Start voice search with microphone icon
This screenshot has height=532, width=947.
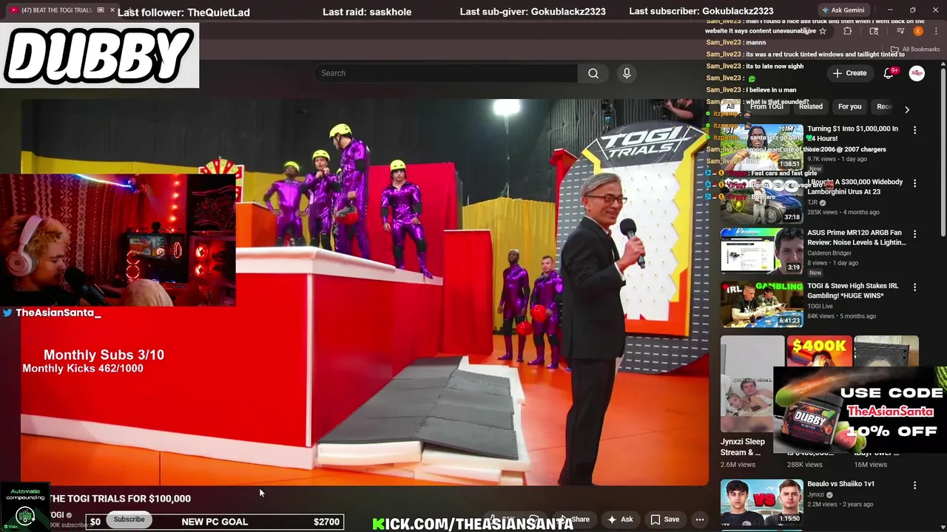point(627,73)
